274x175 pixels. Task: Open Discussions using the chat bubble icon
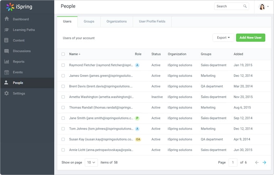[x=6, y=51]
